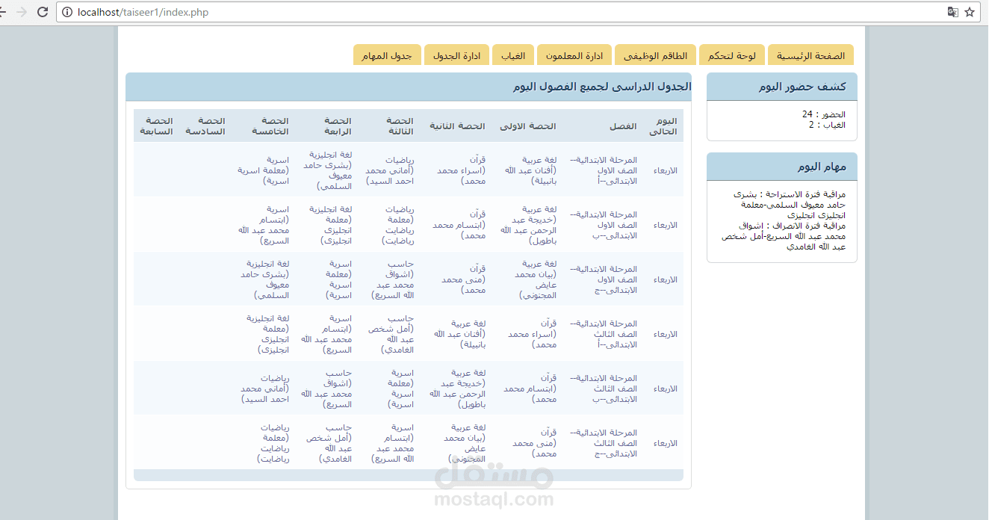Open the لوحة لتحكم control panel

click(732, 55)
